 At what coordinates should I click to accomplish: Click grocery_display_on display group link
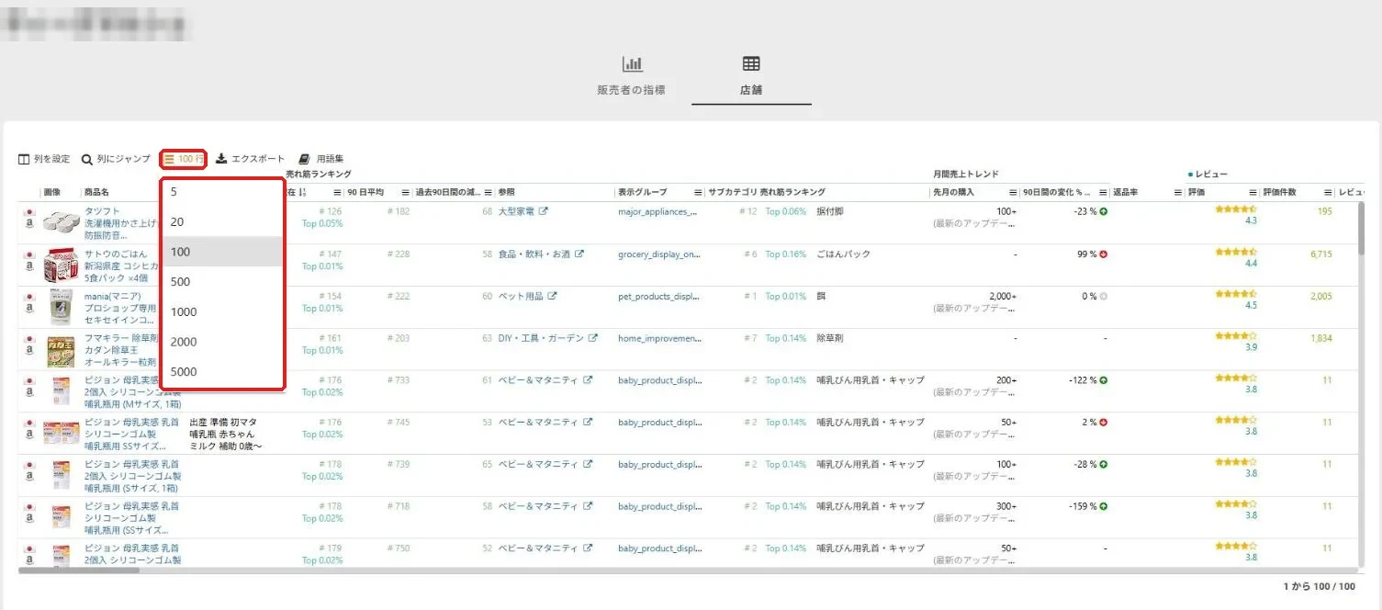[x=657, y=254]
